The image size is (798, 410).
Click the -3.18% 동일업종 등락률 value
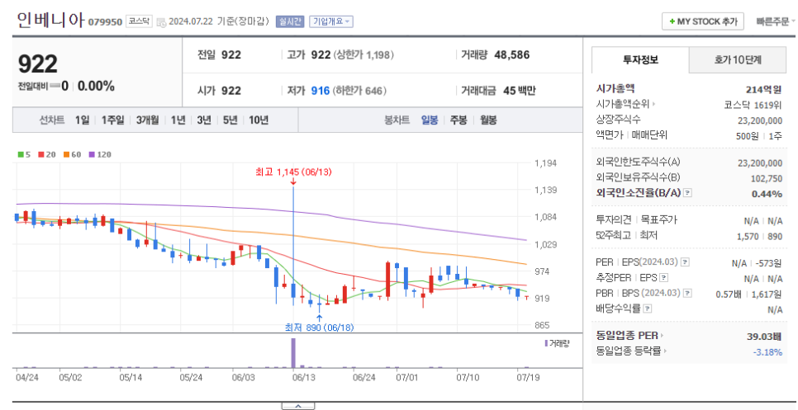[767, 351]
